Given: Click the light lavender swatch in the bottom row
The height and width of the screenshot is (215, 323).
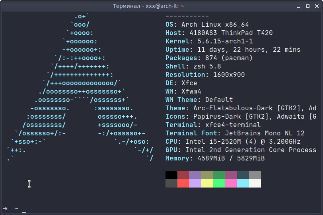Looking at the screenshot, I should [195, 183].
